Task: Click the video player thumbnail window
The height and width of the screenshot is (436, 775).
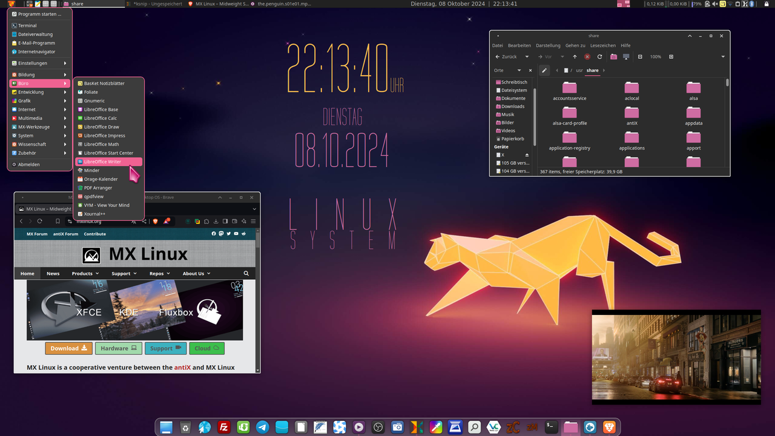Action: click(676, 357)
